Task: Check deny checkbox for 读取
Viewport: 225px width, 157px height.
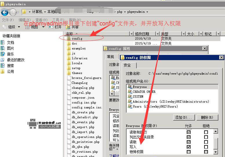Action: pyautogui.click(x=206, y=142)
